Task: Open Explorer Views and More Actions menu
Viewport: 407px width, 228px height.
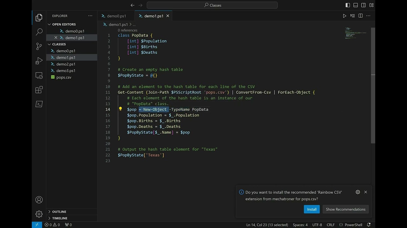Action: 90,16
